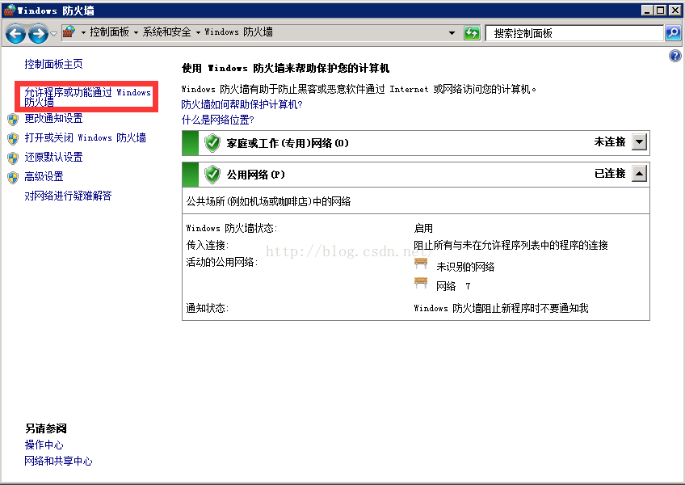Collapse the 公用网络 section arrow
This screenshot has width=685, height=485.
pyautogui.click(x=639, y=174)
